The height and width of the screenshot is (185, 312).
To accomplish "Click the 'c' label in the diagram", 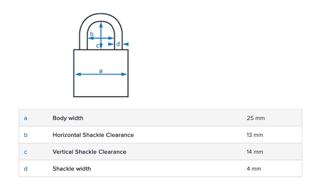I will pyautogui.click(x=97, y=46).
